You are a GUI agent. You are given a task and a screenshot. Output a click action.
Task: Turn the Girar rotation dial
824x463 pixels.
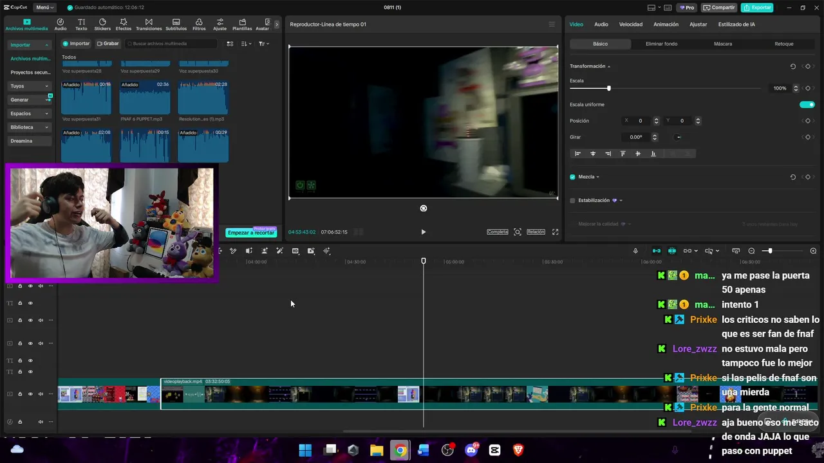(678, 137)
